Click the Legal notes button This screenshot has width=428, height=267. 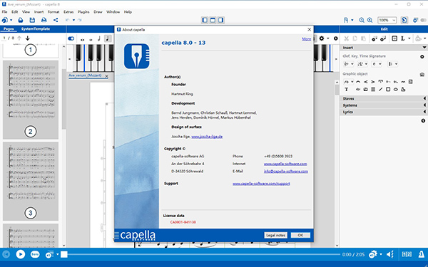pyautogui.click(x=275, y=235)
